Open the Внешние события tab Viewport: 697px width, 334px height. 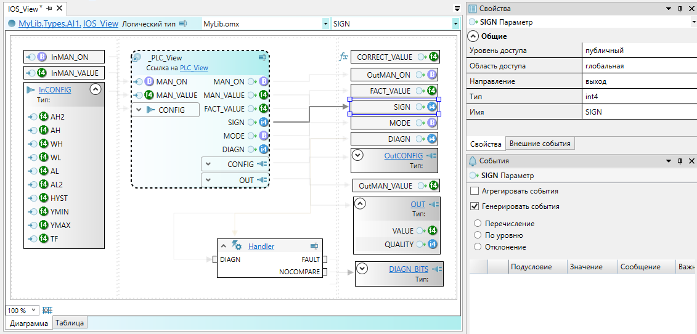pos(540,144)
